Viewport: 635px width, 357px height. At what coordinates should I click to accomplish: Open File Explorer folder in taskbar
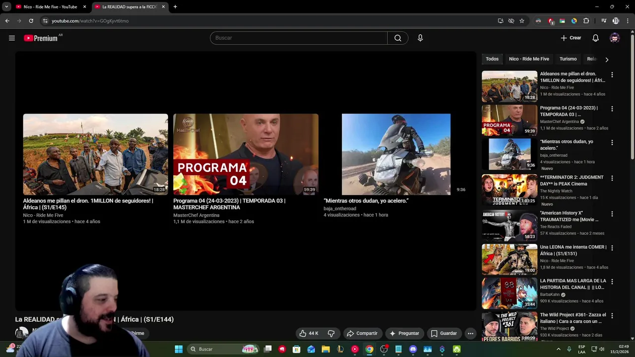(325, 349)
